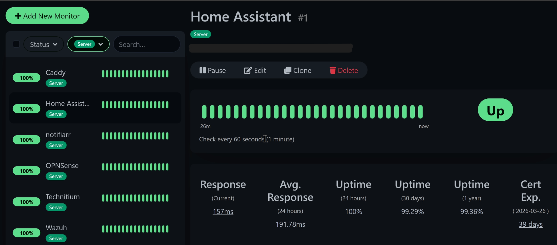This screenshot has height=245, width=557.
Task: Click notifiarr's heartbeat bar
Action: click(x=135, y=136)
